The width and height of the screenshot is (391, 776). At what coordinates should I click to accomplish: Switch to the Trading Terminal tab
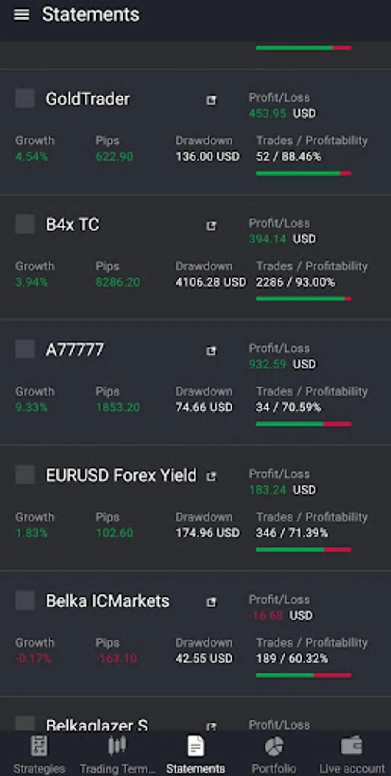coord(117,754)
